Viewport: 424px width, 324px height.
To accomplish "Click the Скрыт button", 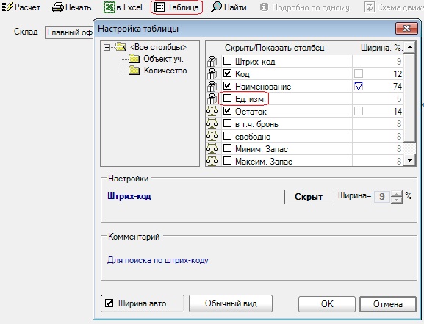I will point(308,197).
